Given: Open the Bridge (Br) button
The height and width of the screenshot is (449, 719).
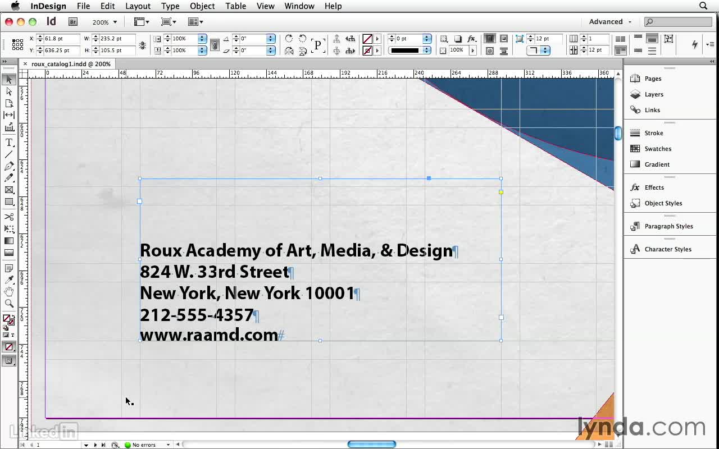Looking at the screenshot, I should point(73,22).
